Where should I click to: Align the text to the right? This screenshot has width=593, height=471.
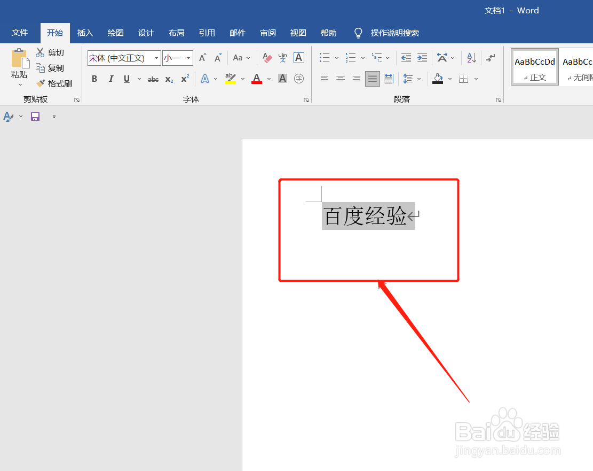point(356,79)
